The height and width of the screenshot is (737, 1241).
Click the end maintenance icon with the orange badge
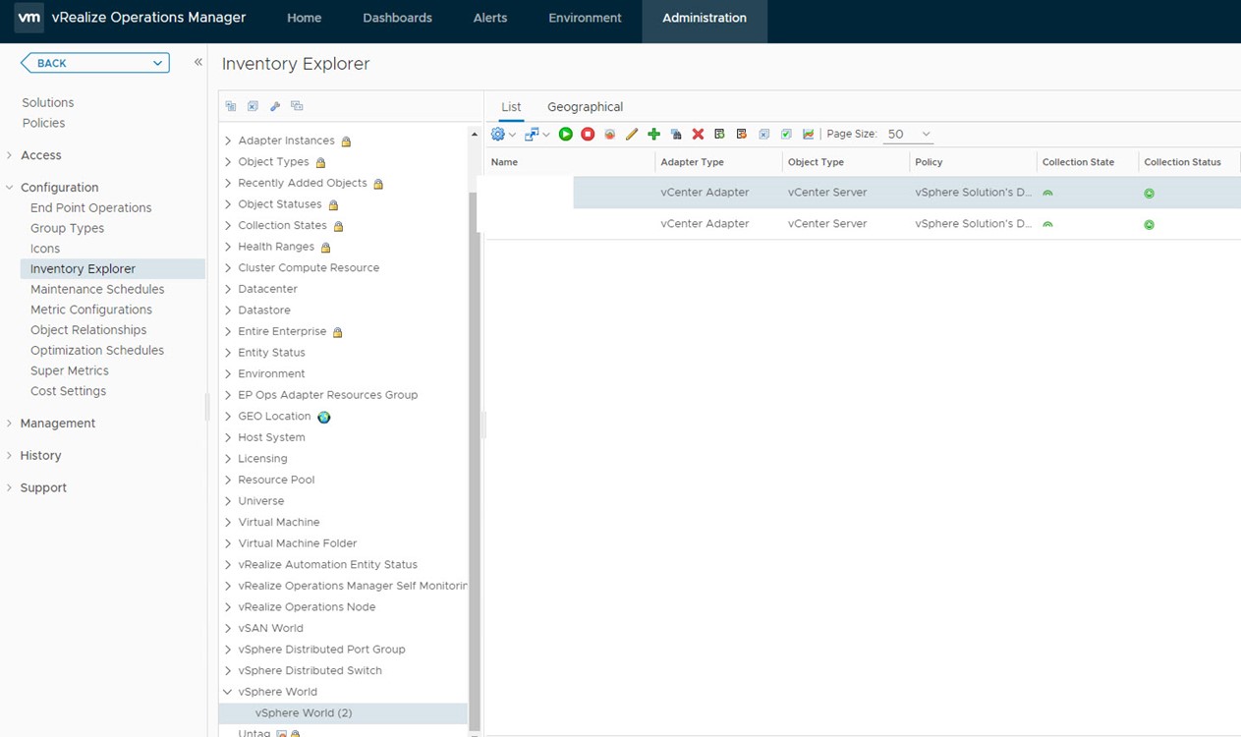(x=742, y=135)
